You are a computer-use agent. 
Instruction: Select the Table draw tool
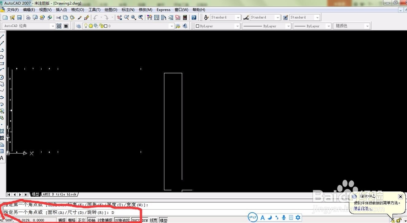(x=2, y=151)
